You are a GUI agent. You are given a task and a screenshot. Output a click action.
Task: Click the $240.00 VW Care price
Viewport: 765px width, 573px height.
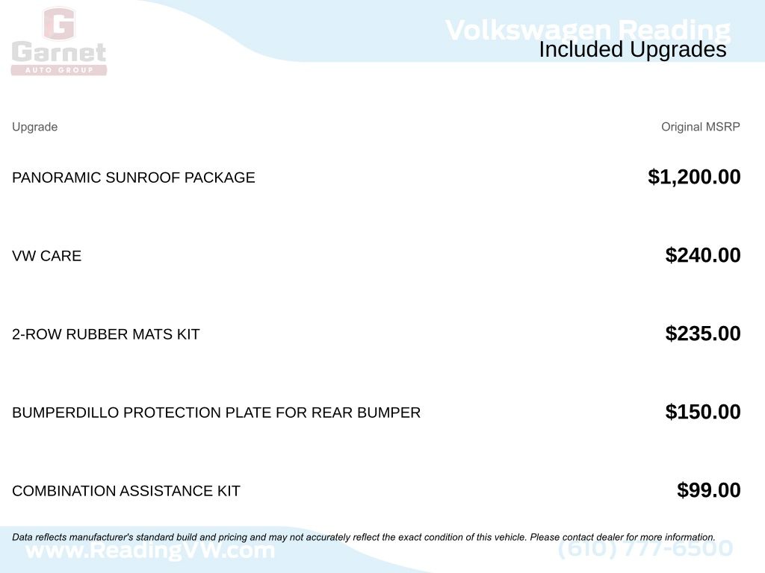click(x=703, y=255)
